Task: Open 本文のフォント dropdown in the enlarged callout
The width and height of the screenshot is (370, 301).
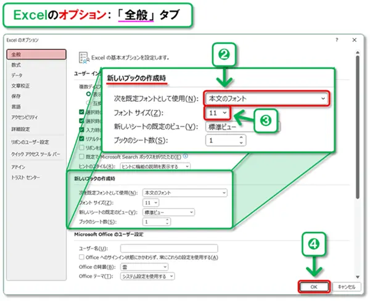Action: point(266,99)
